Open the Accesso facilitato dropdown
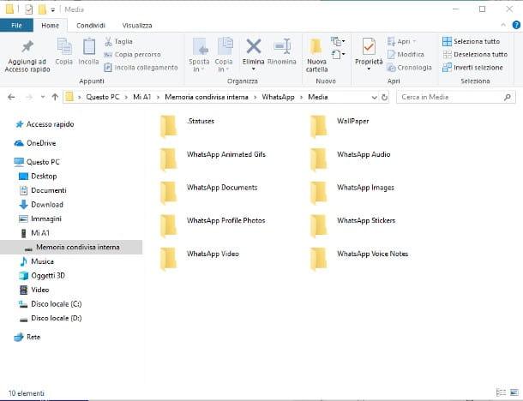523x401 pixels. click(338, 54)
